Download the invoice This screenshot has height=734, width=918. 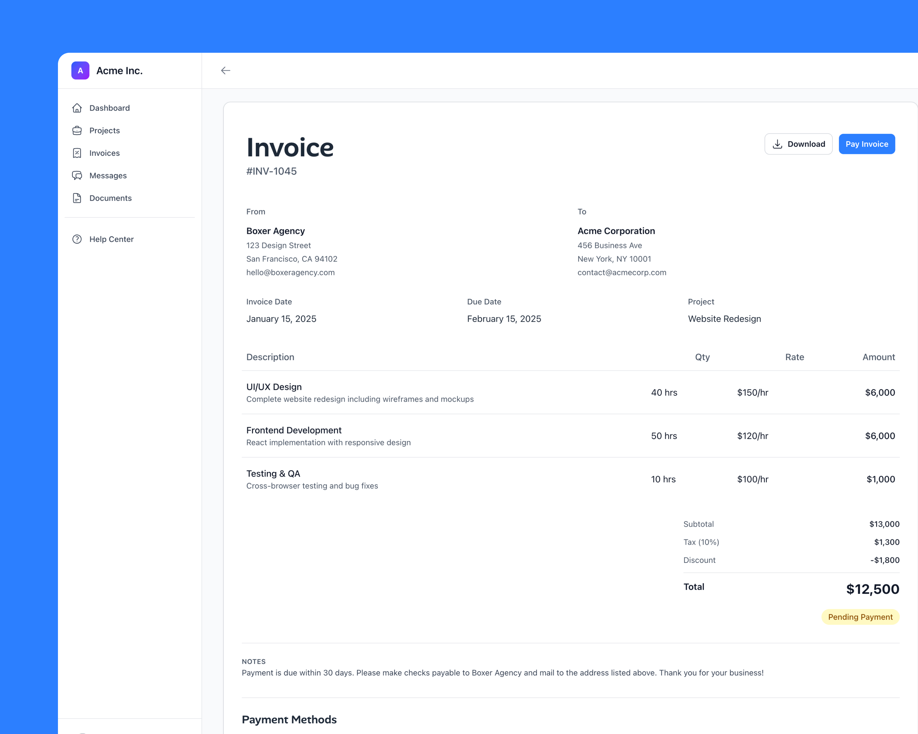(x=798, y=144)
